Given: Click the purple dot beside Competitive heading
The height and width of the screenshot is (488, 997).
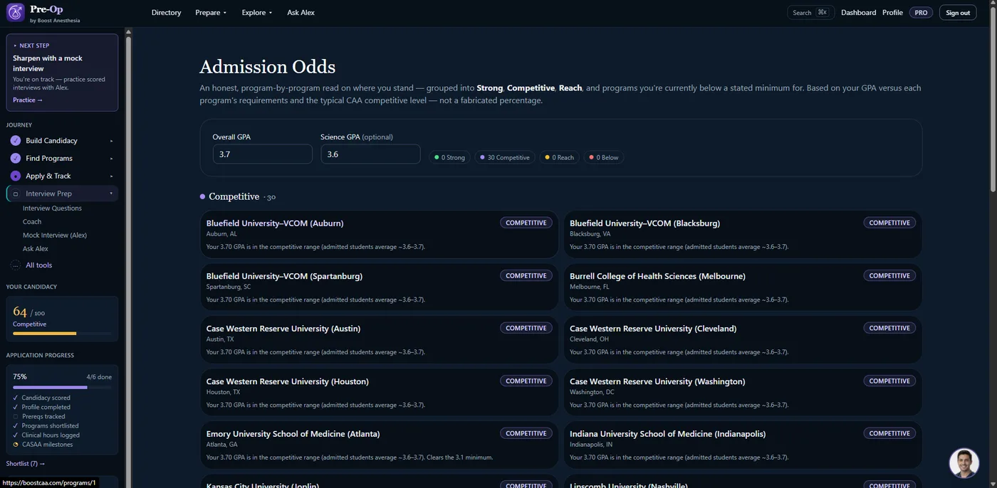Looking at the screenshot, I should [x=203, y=196].
